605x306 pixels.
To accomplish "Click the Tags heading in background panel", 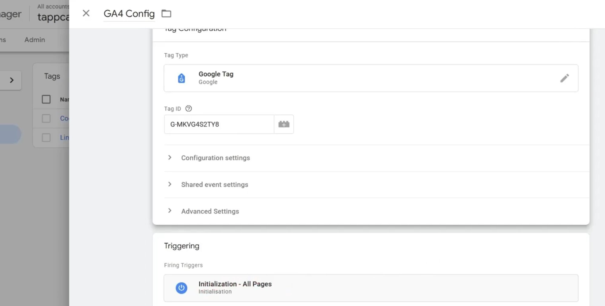I will coord(52,76).
